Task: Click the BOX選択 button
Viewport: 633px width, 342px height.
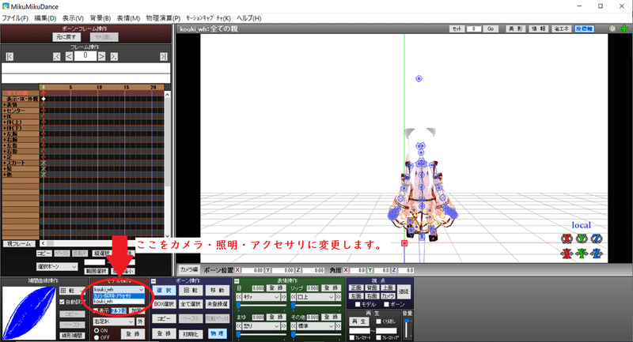Action: point(164,304)
